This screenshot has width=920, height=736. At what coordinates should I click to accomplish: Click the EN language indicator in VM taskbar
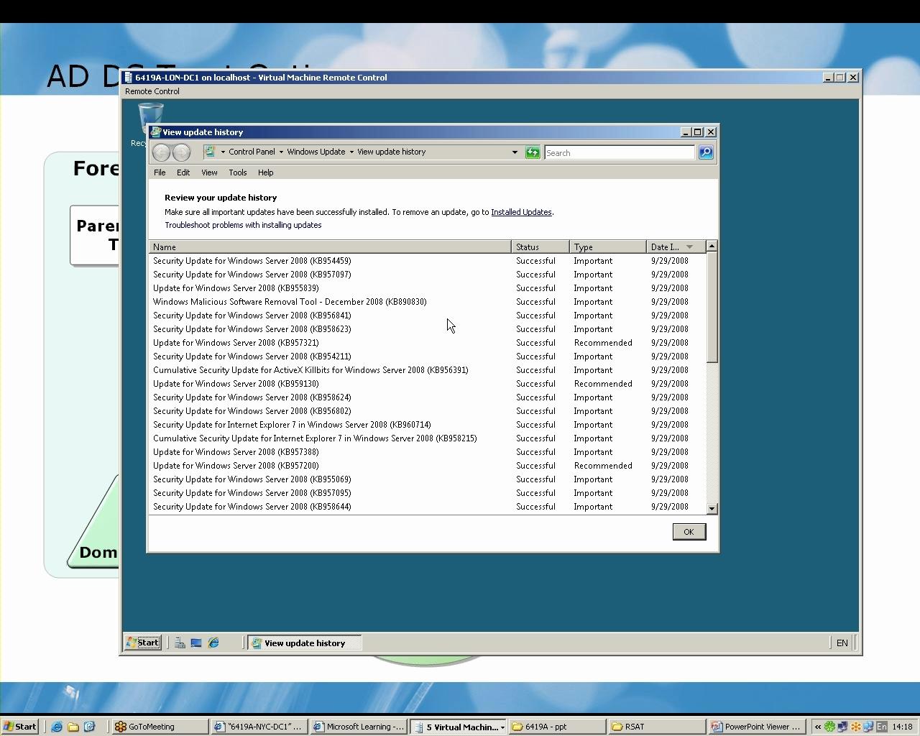pos(842,643)
